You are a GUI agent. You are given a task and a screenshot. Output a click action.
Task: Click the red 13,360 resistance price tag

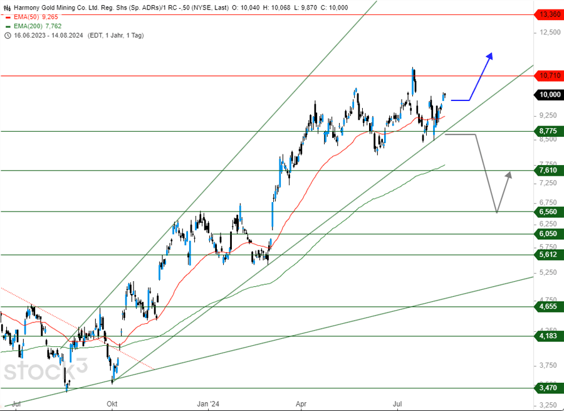(550, 15)
